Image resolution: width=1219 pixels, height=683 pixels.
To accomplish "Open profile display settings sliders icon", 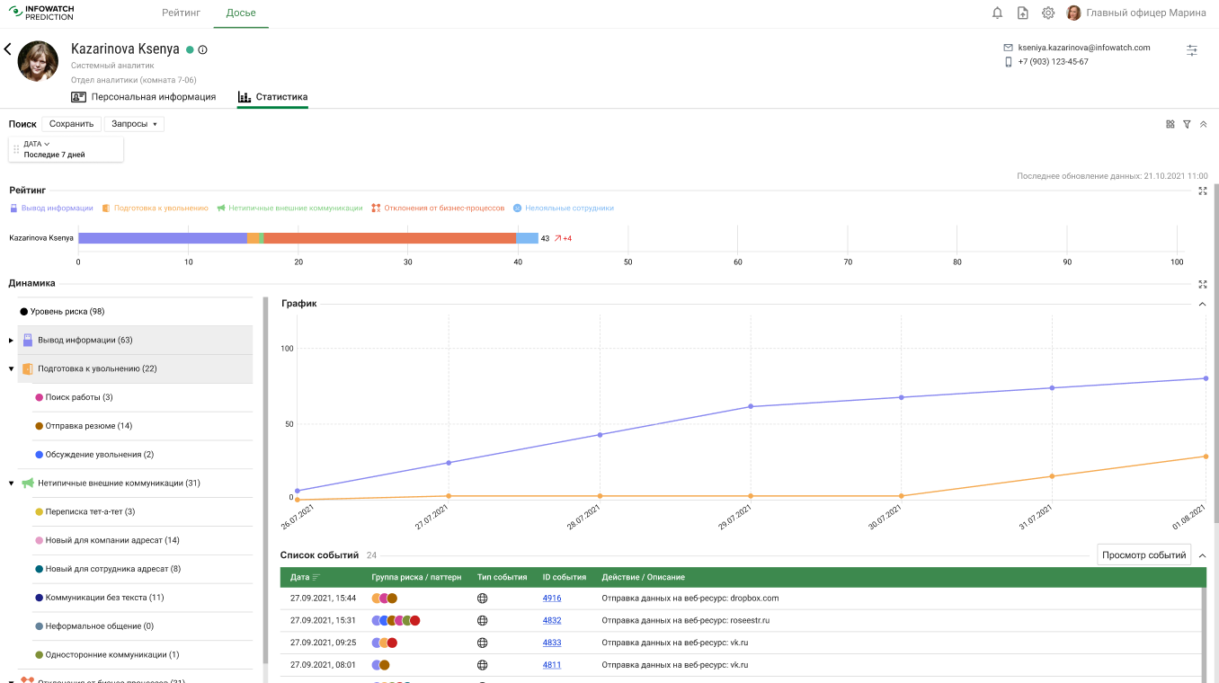I will (1192, 50).
